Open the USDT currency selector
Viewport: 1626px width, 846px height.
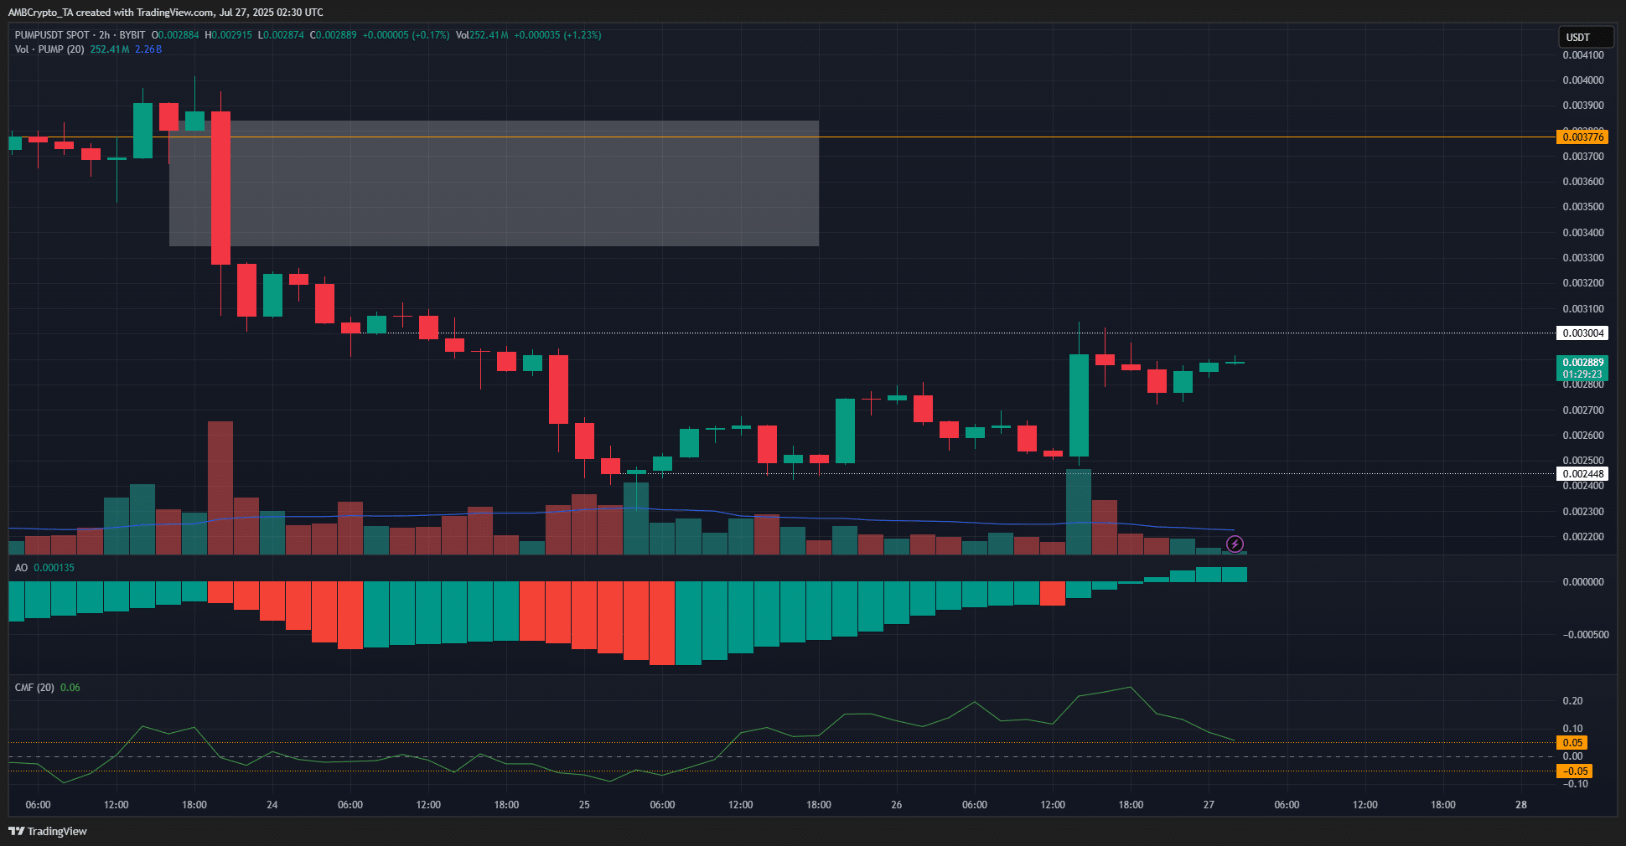(1583, 37)
